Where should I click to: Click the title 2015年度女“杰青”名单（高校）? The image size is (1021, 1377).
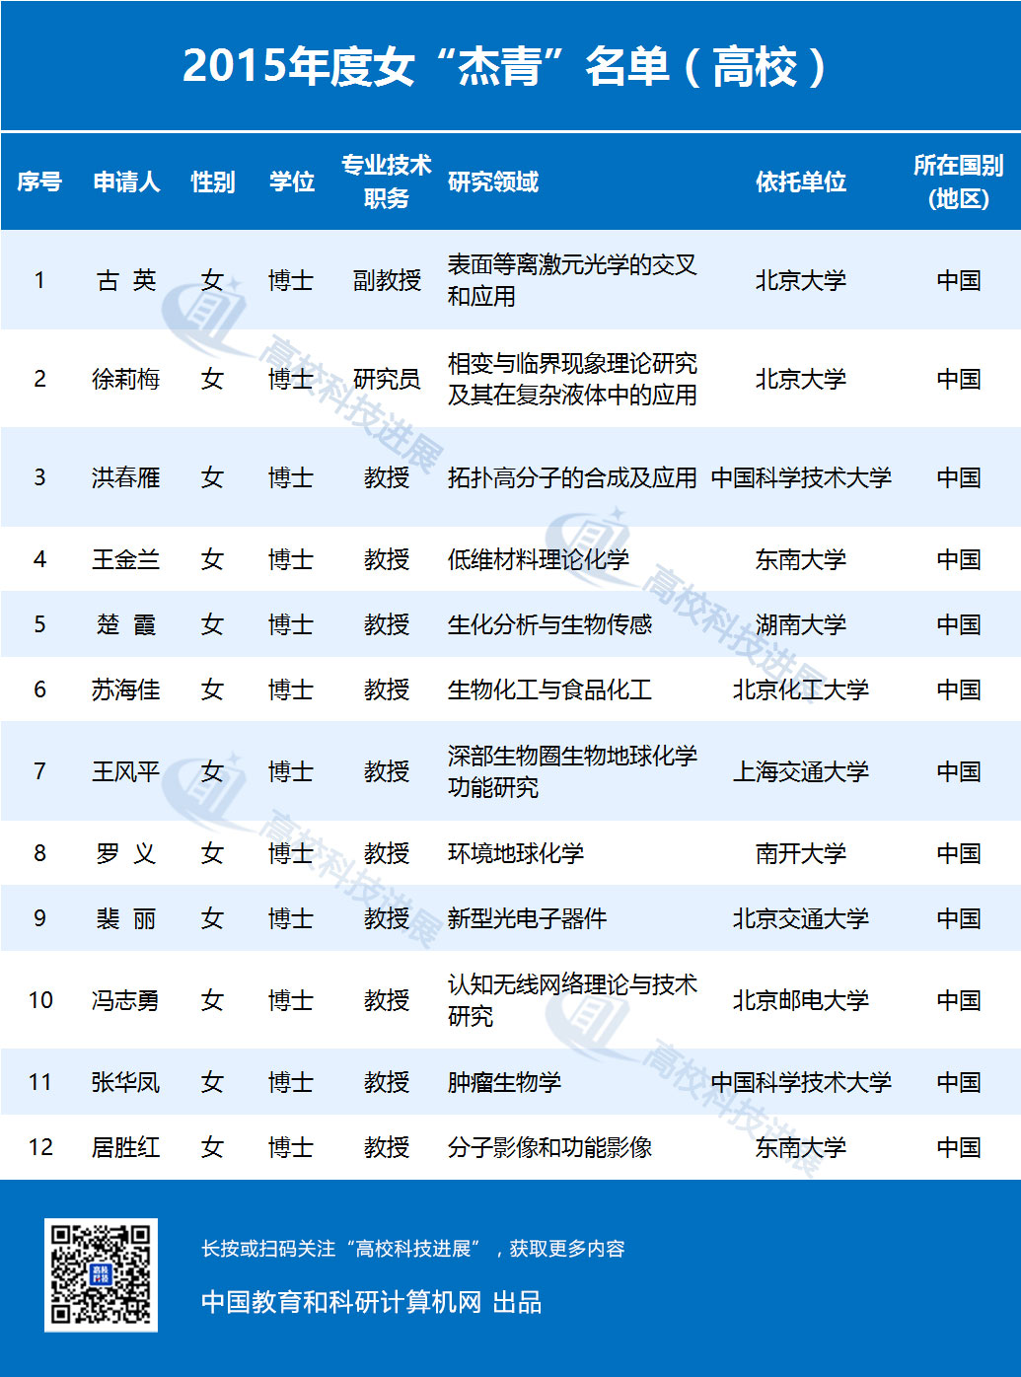pos(509,67)
